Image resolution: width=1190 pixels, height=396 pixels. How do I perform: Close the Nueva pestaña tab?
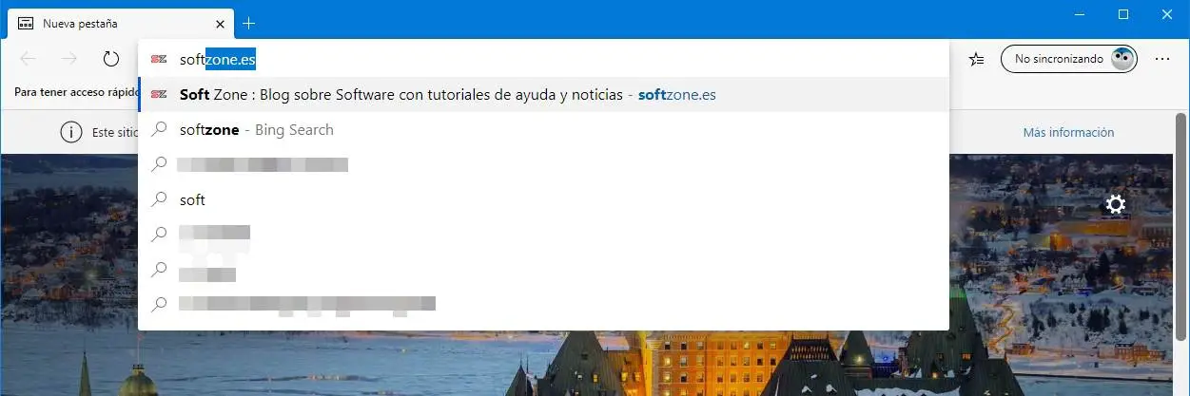pyautogui.click(x=220, y=23)
